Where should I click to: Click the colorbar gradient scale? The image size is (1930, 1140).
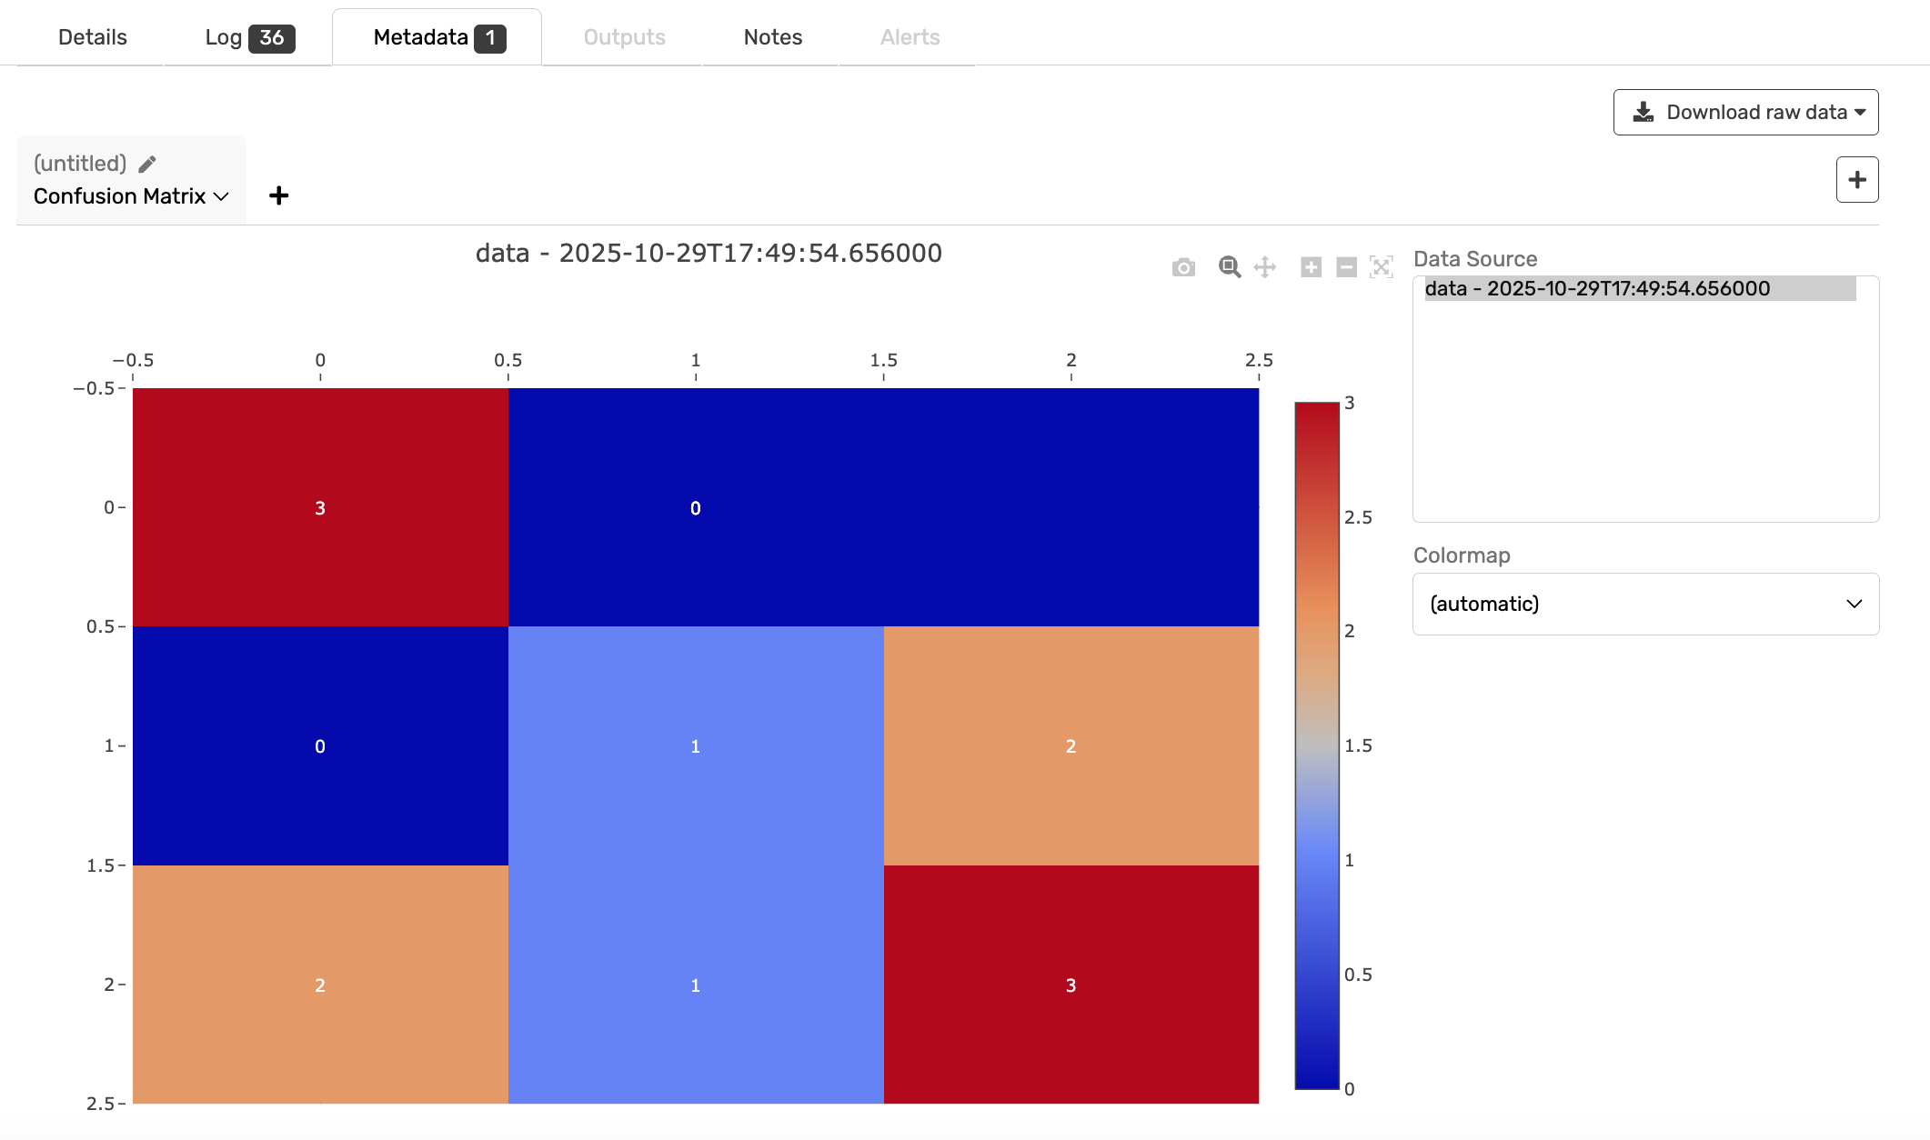coord(1316,745)
